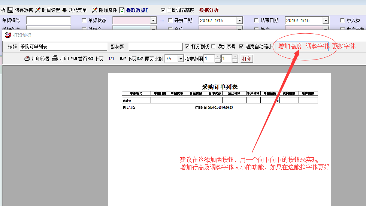Go to next page of the preview
366x206 pixels.
tap(123, 59)
